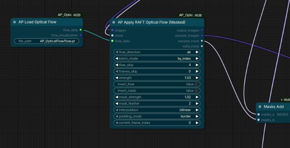The height and width of the screenshot is (148, 290).
Task: Collapse the AP Apply RAFT Optical Flow node dot
Action: 114,22
